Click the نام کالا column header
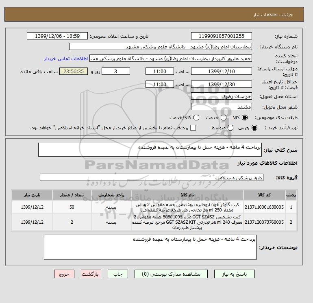The image size is (313, 303). point(187,195)
